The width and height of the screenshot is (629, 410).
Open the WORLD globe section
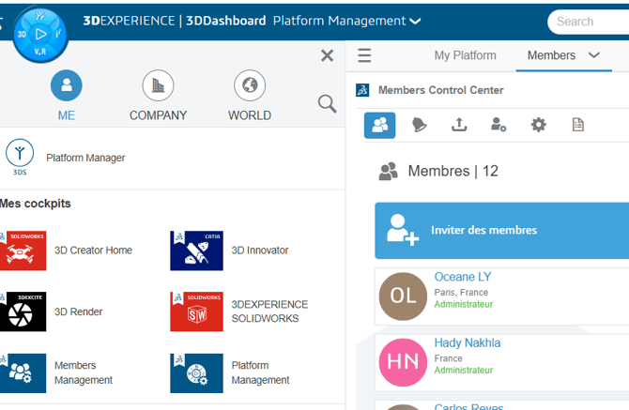tap(250, 85)
